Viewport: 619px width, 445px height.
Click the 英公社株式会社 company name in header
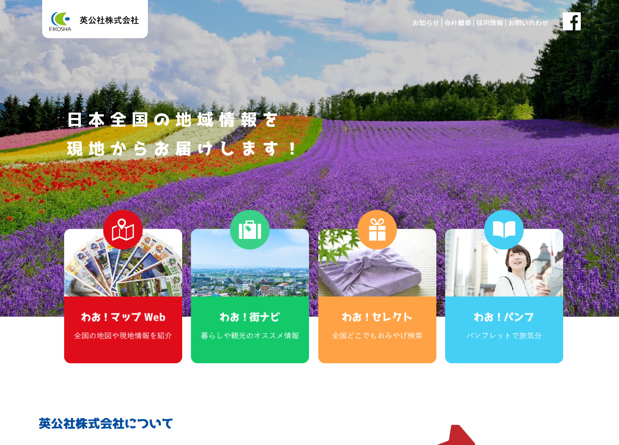coord(109,21)
